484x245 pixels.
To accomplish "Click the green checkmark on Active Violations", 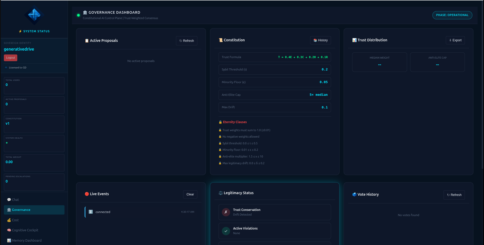I will 226,231.
